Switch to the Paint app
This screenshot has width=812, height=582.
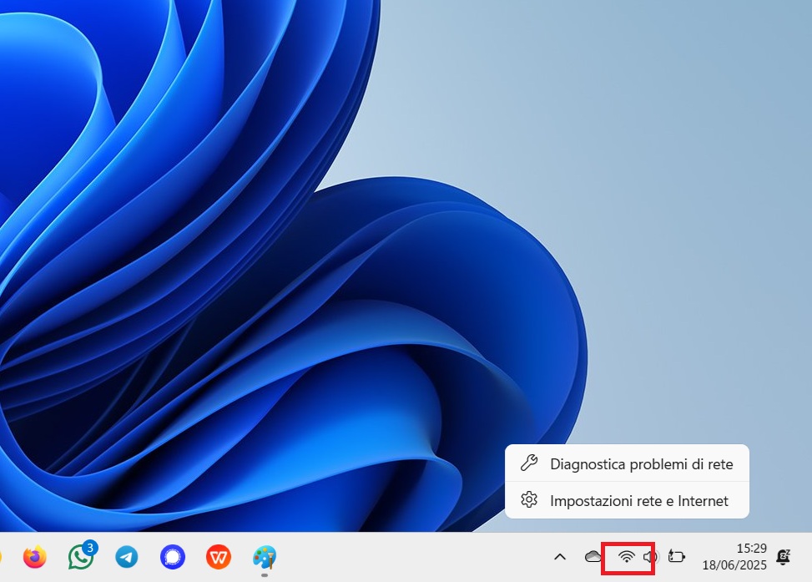tap(264, 557)
